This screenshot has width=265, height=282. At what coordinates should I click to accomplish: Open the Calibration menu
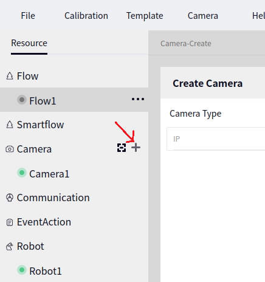[x=86, y=16]
